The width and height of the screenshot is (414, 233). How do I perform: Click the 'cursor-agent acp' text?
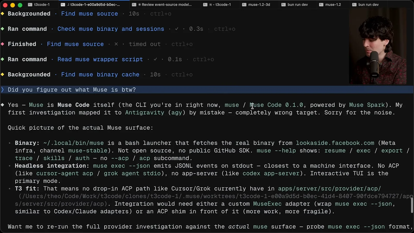point(65,173)
